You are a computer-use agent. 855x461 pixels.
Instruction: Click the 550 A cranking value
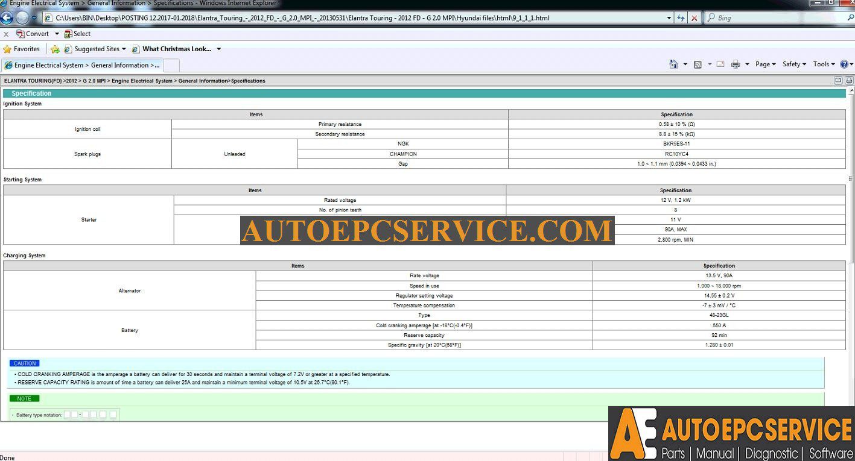[x=719, y=325]
